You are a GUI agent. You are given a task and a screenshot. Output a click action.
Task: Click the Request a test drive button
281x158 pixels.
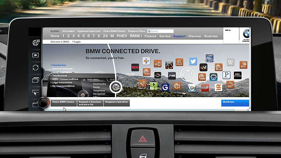pyautogui.click(x=117, y=103)
